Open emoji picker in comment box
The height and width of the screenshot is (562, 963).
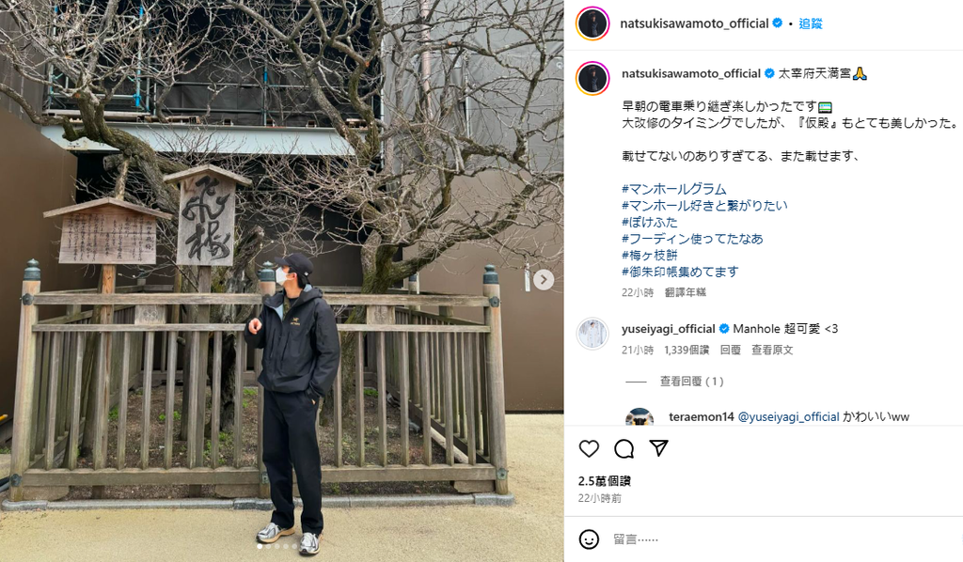(x=589, y=539)
